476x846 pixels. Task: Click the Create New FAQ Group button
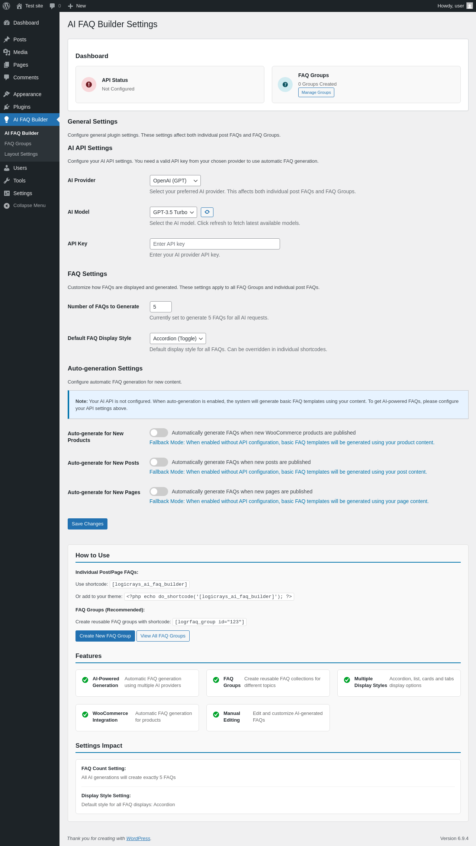[105, 636]
